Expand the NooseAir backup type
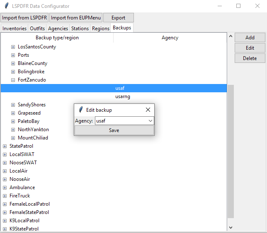This screenshot has width=267, height=233. (5, 179)
